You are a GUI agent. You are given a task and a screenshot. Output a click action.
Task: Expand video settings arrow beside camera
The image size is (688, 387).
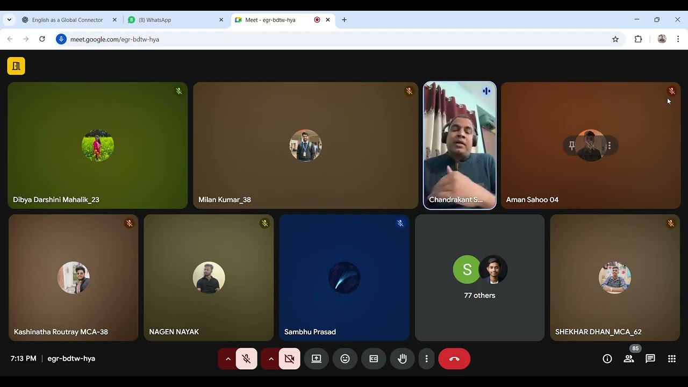point(271,359)
